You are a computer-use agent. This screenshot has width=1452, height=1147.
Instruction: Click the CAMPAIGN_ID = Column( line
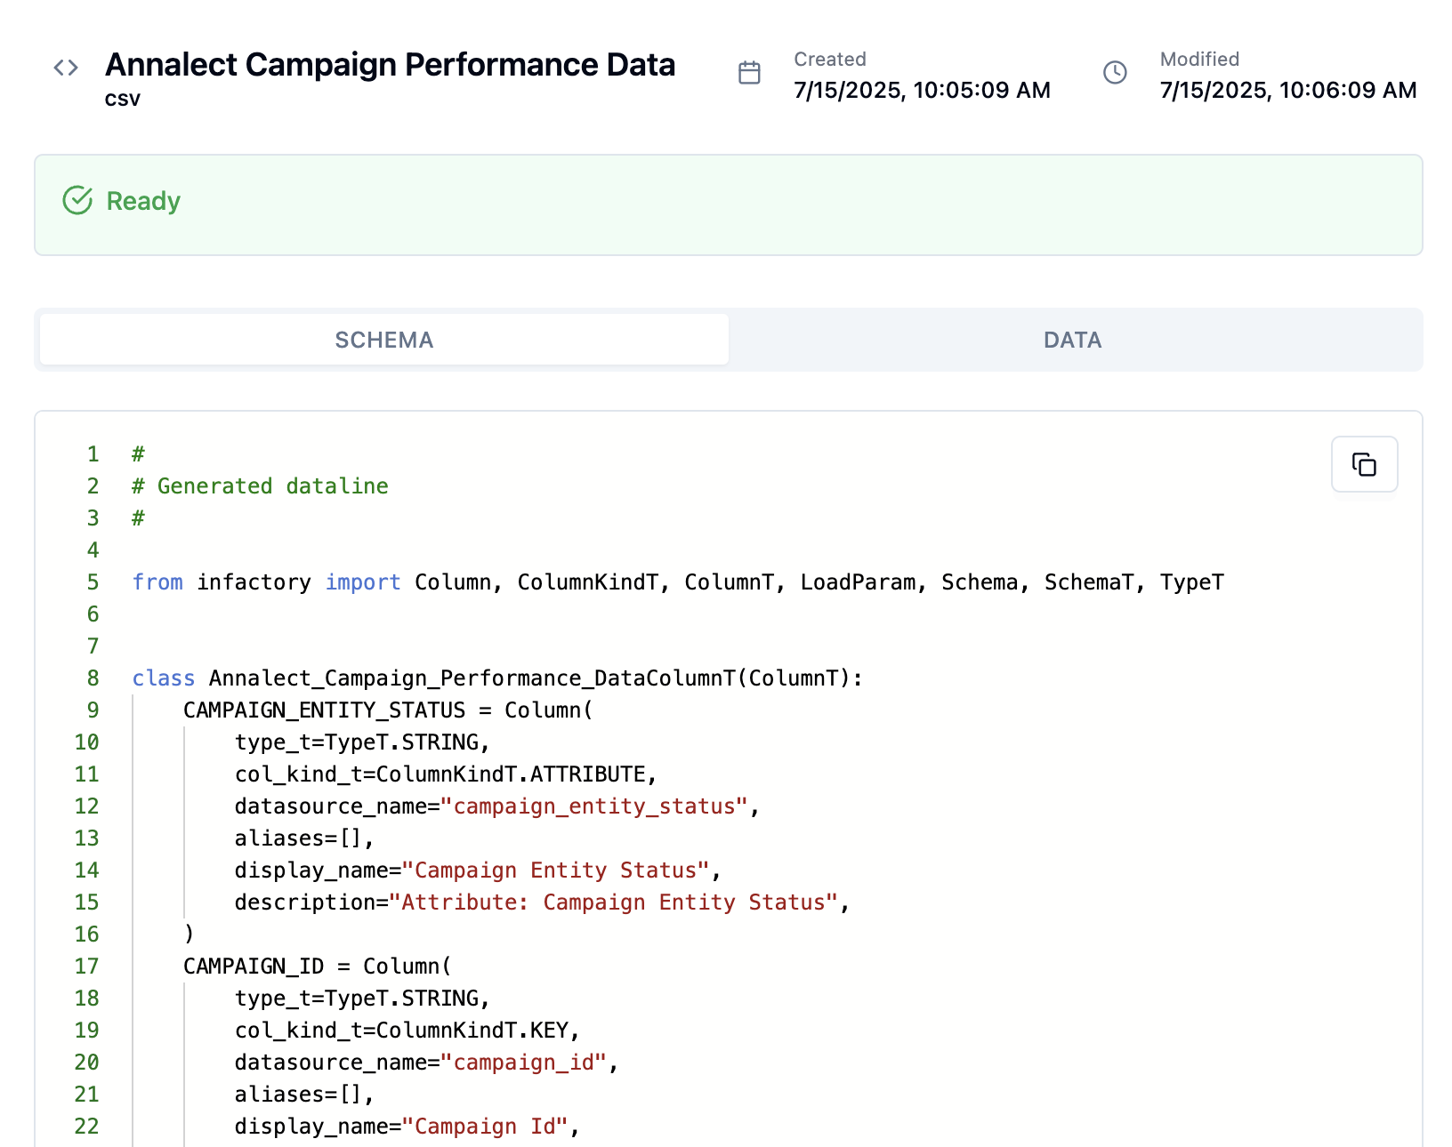(x=318, y=967)
